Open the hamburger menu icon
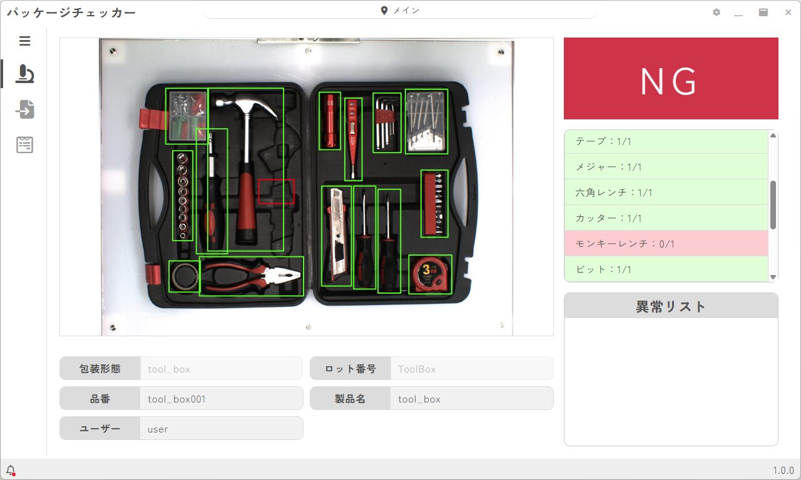801x480 pixels. [25, 41]
